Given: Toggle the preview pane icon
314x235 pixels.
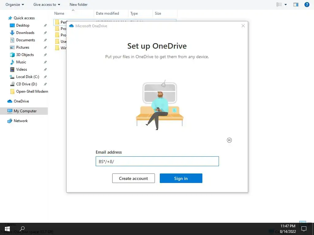Looking at the screenshot, I should [x=296, y=4].
